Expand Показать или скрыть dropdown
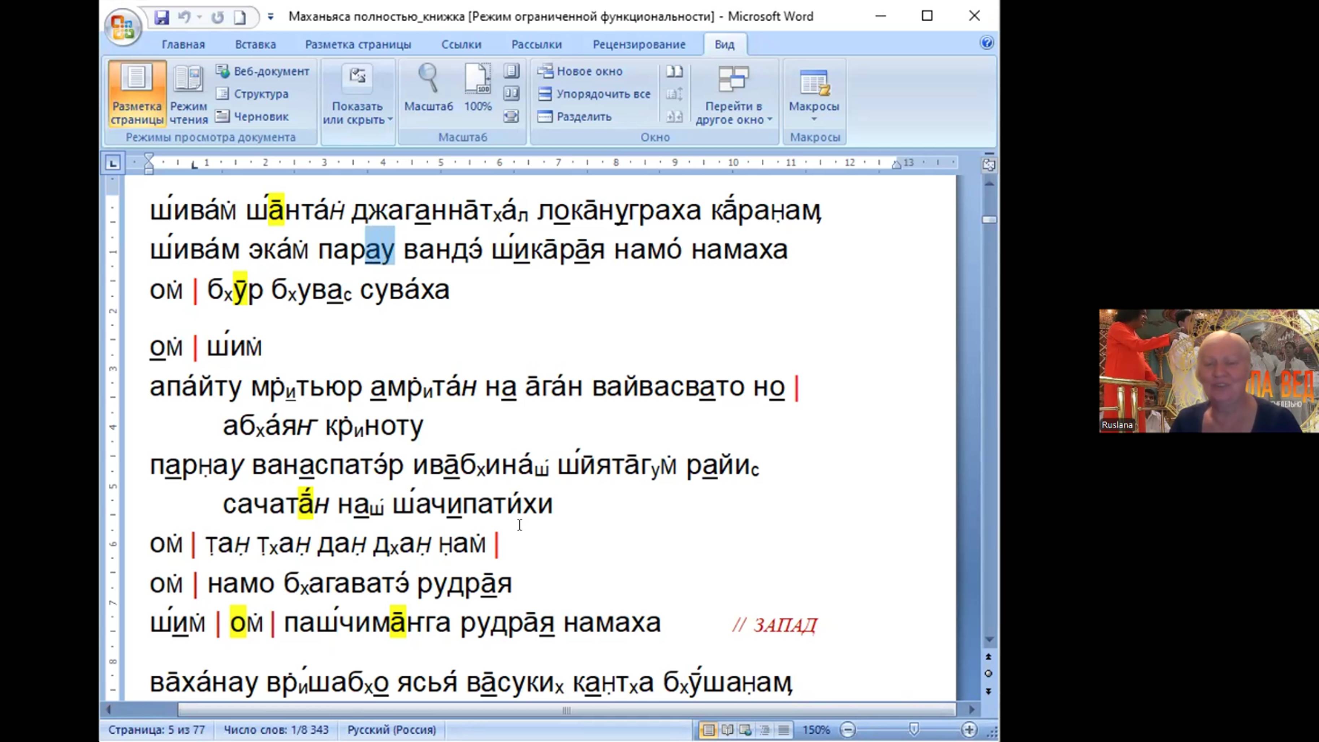 pos(358,113)
